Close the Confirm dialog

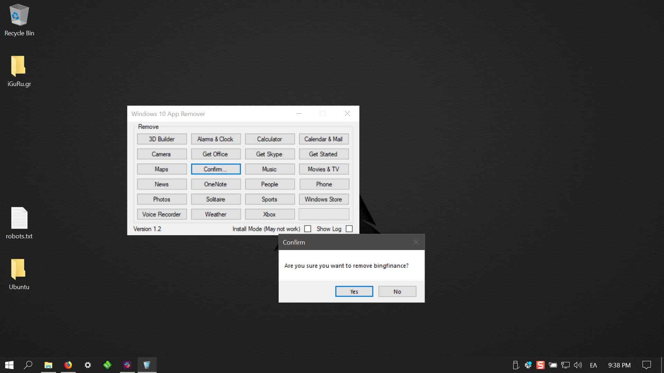click(416, 242)
